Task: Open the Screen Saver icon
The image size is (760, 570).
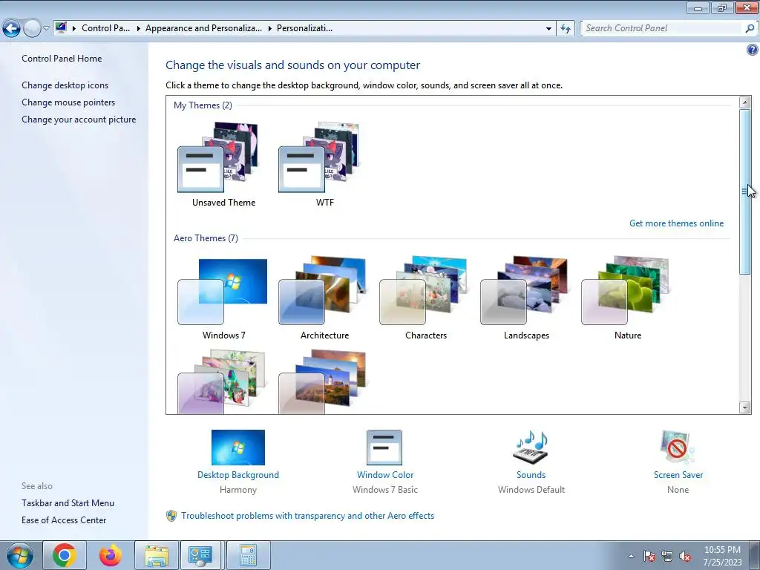Action: pos(678,448)
